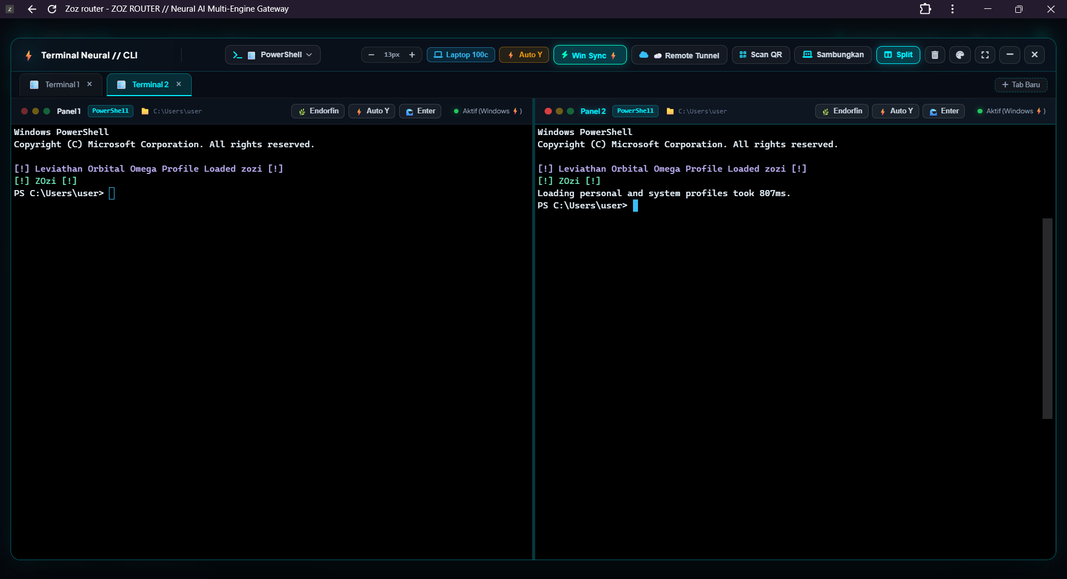Click the Enter button in Panel 2

point(944,111)
